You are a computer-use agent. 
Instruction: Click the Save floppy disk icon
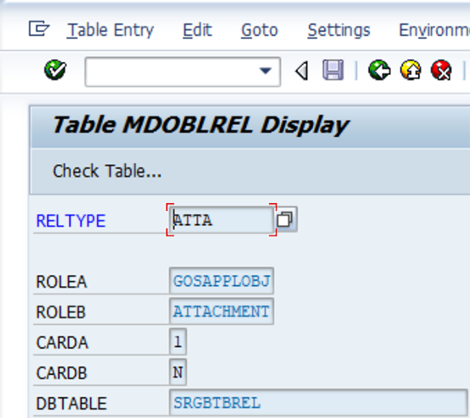click(x=333, y=70)
